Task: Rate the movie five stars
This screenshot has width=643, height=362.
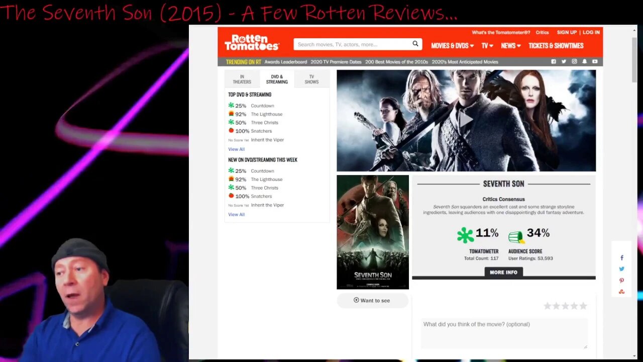Action: 583,306
